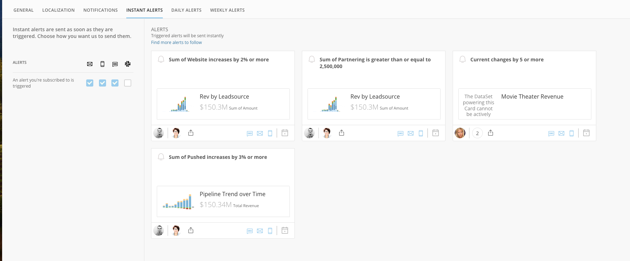Open calendar icon on Current changes card

[586, 133]
